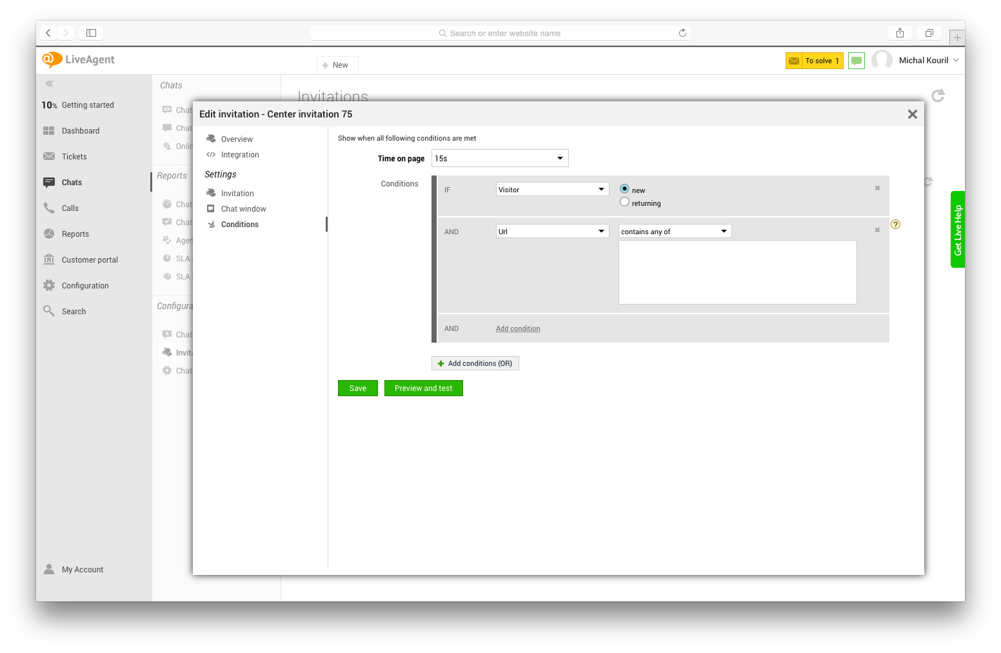Save the invitation
The image size is (1001, 653).
click(358, 388)
